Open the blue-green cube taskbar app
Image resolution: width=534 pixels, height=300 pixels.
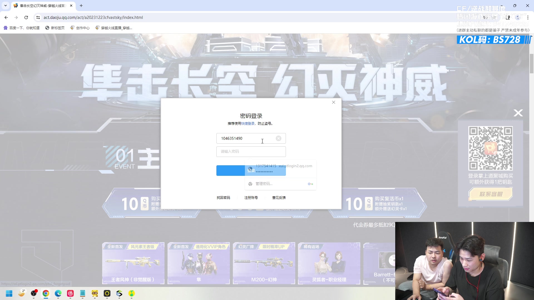tap(119, 294)
